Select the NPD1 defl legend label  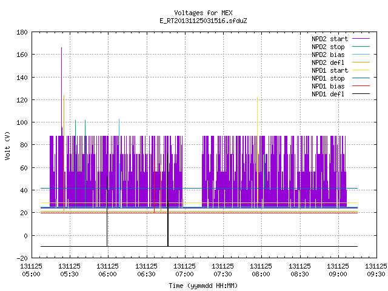328,94
